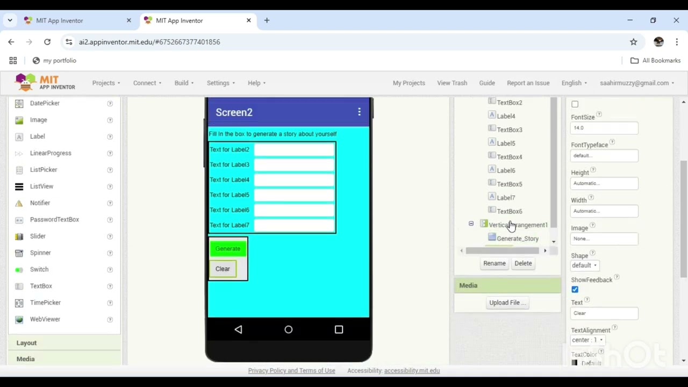Click the MIT App Inventor logo
688x387 pixels.
(46, 82)
